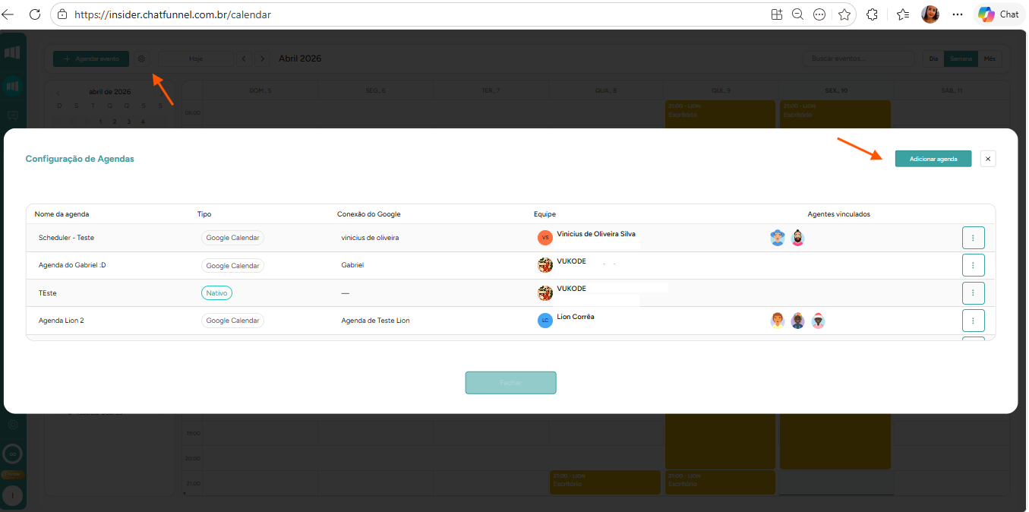
Task: Open the browser zoom magnifier icon
Action: click(797, 14)
